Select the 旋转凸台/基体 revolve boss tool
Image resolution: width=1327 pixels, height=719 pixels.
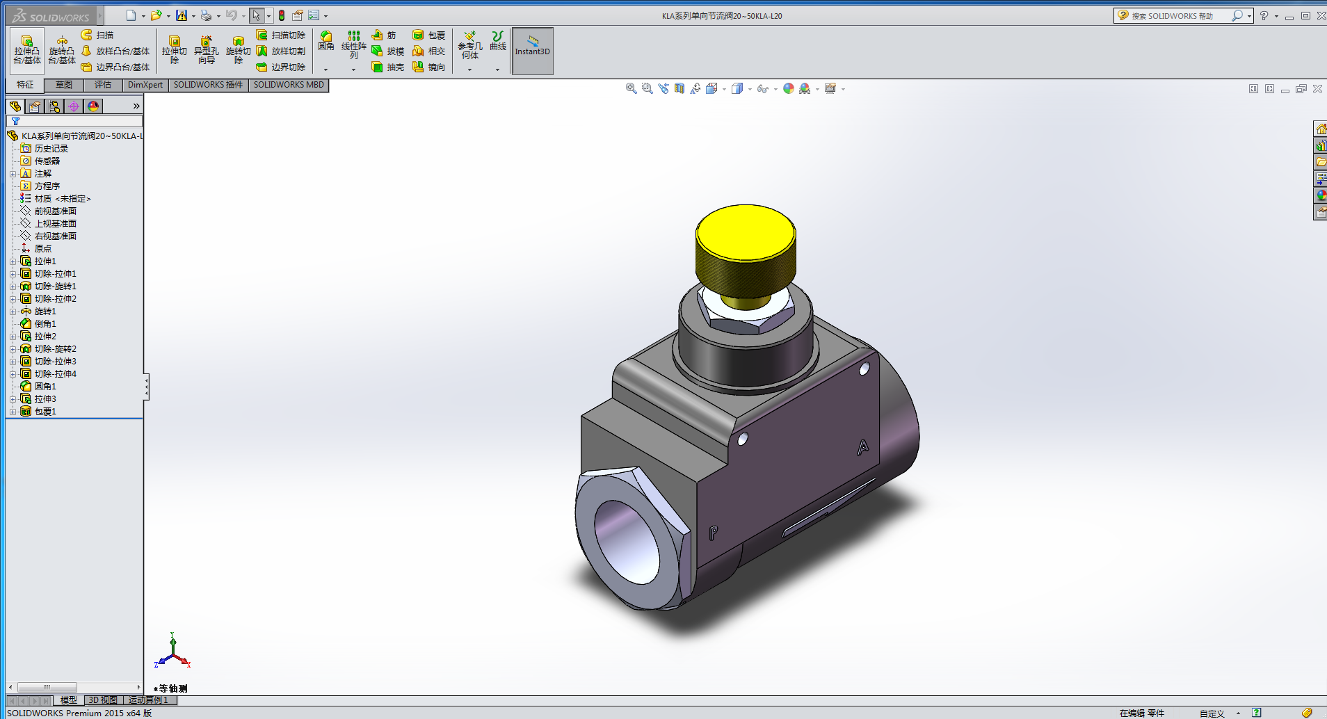coord(62,50)
